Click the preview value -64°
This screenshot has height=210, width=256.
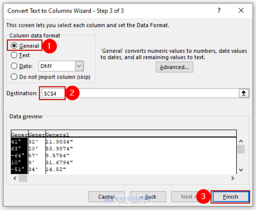point(18,156)
